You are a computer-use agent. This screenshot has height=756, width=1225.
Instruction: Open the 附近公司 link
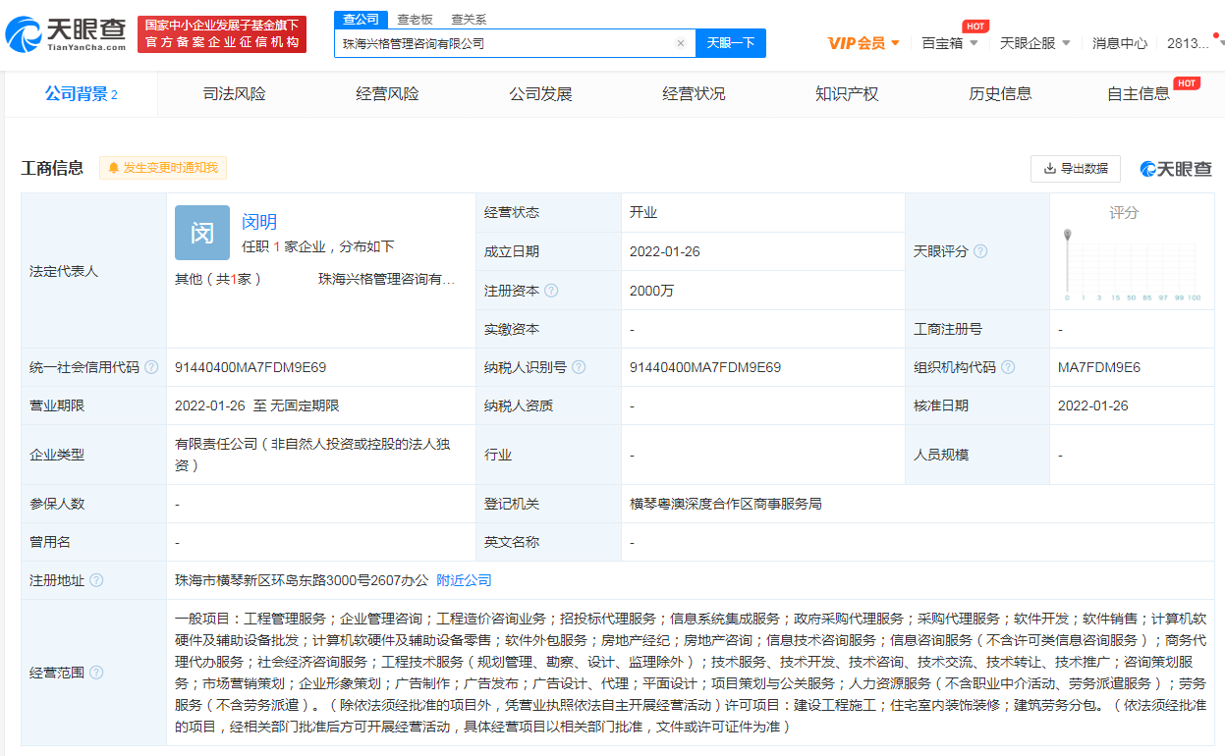tap(464, 580)
